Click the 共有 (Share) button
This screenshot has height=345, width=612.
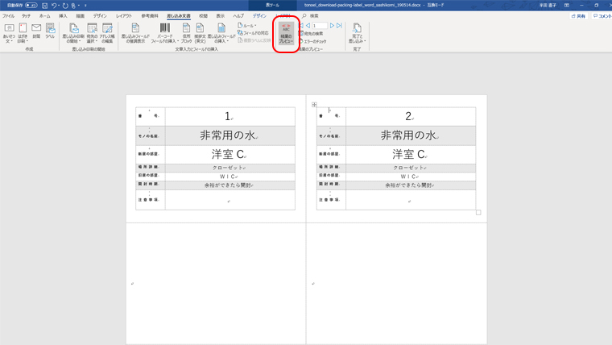[x=577, y=16]
